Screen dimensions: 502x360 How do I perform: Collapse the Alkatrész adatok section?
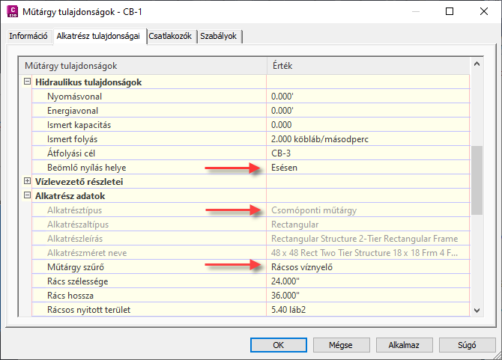point(28,196)
